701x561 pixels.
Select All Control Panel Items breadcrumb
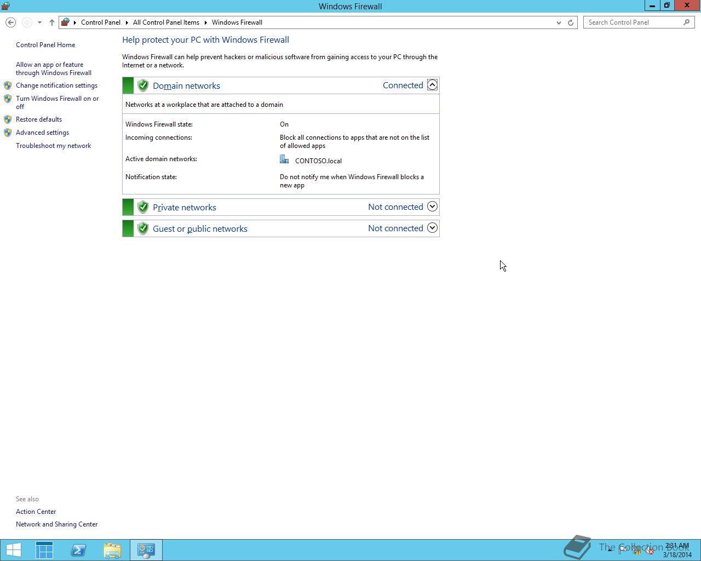click(x=166, y=22)
